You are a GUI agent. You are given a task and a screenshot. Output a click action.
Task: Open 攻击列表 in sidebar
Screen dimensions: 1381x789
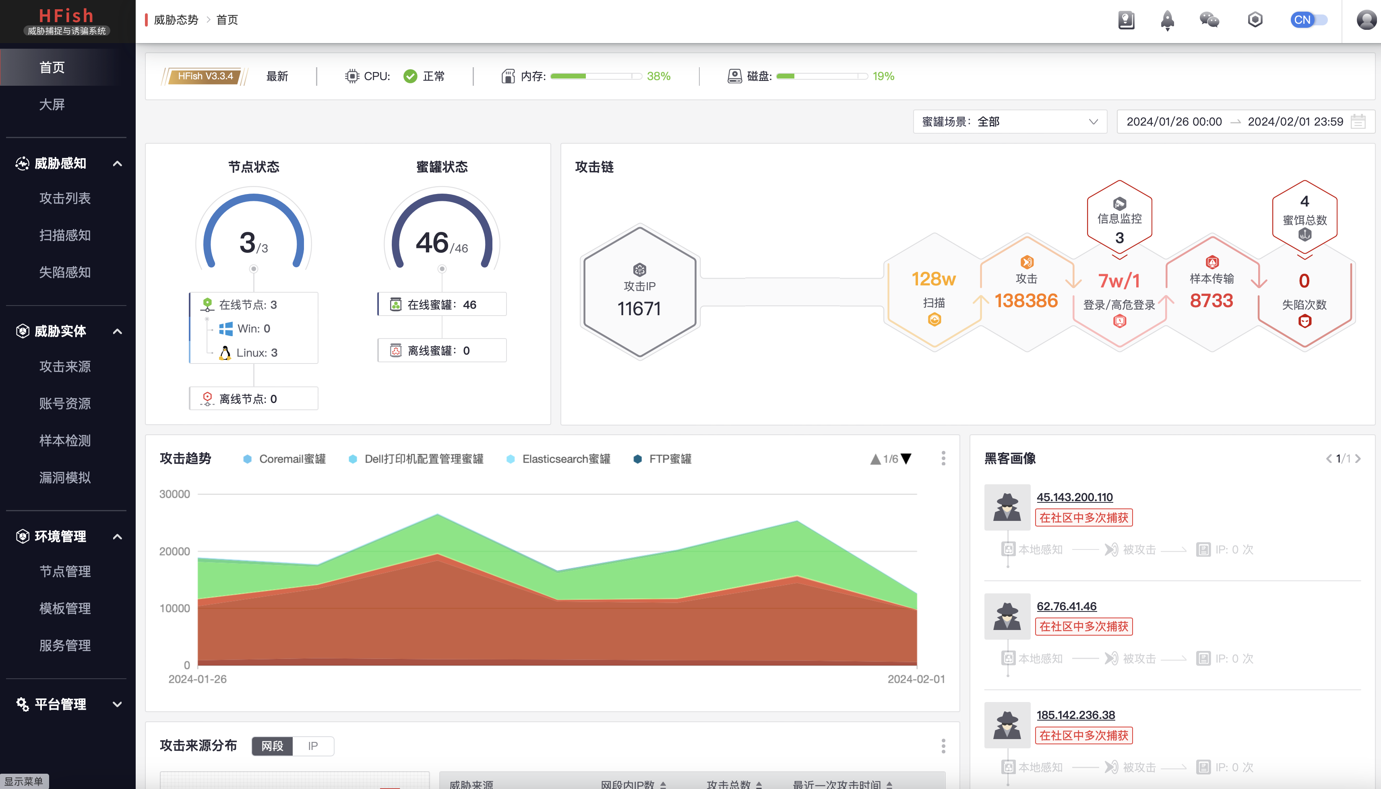click(x=65, y=198)
